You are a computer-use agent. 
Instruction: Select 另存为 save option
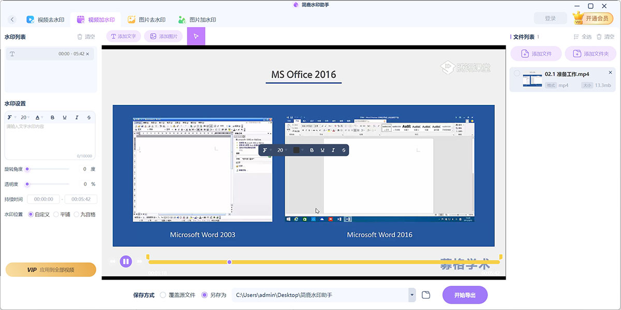point(214,295)
